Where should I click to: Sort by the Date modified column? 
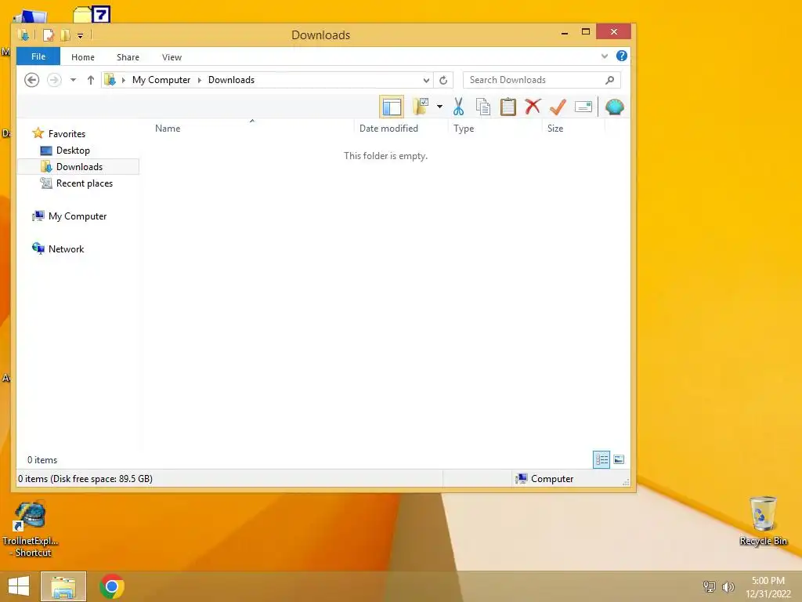tap(388, 128)
